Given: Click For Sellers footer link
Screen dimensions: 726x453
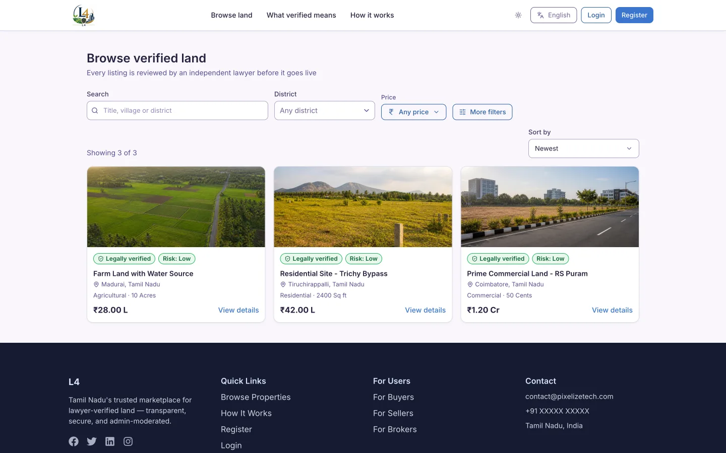Looking at the screenshot, I should point(393,413).
